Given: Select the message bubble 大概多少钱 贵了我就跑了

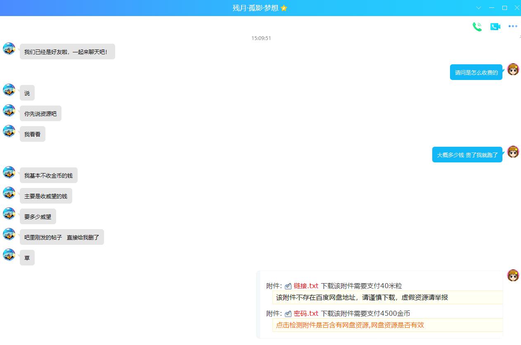Looking at the screenshot, I should [x=467, y=155].
